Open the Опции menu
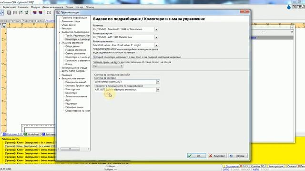This screenshot has height=171, width=305. point(69,7)
